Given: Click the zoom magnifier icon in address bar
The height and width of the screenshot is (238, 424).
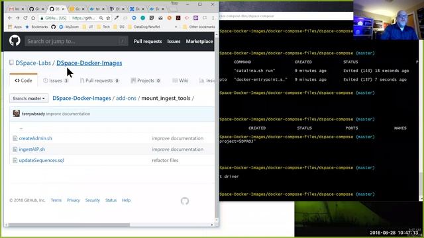Looking at the screenshot, I should click(101, 18).
